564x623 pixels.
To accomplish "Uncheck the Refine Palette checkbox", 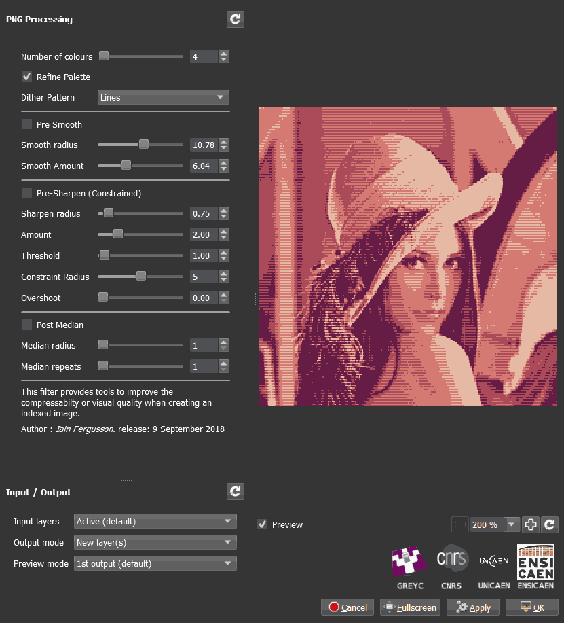I will click(26, 77).
